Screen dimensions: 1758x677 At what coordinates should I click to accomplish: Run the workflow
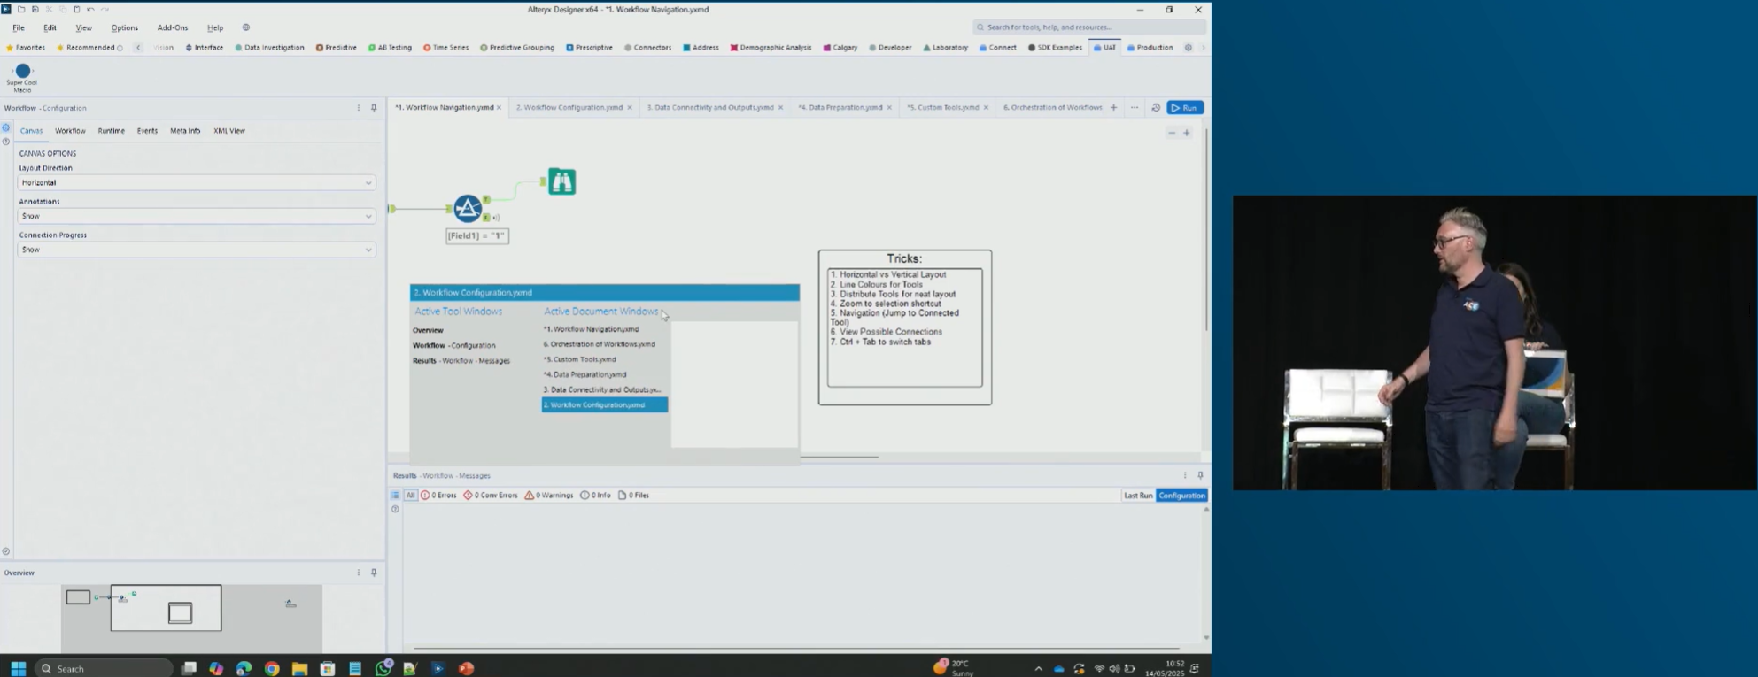(1185, 108)
